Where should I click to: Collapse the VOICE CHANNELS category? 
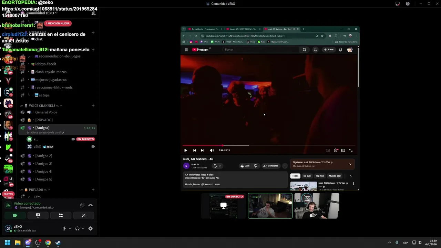pyautogui.click(x=42, y=106)
